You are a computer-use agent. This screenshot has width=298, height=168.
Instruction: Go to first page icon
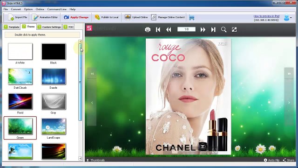pos(158,29)
